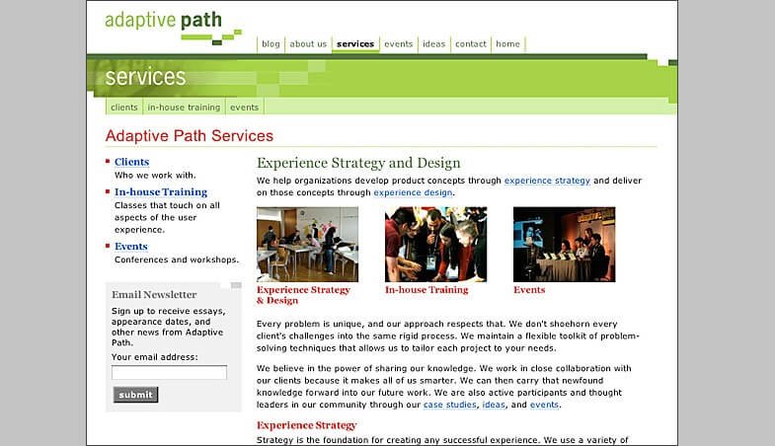
Task: Open the Clients sidebar link
Action: click(131, 162)
